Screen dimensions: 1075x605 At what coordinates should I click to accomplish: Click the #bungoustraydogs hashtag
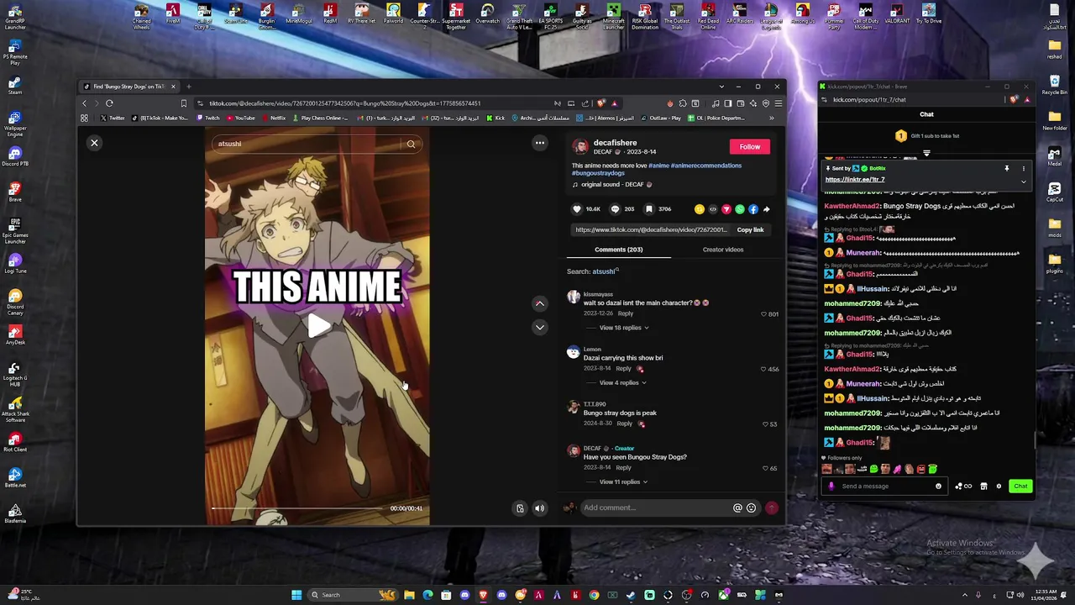click(x=598, y=173)
